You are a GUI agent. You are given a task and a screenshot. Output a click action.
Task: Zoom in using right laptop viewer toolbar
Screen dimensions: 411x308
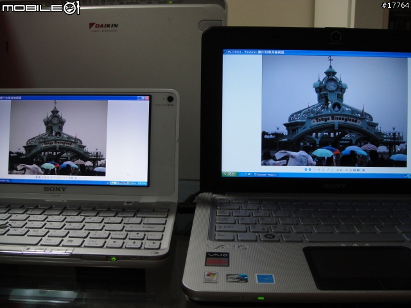pos(328,169)
